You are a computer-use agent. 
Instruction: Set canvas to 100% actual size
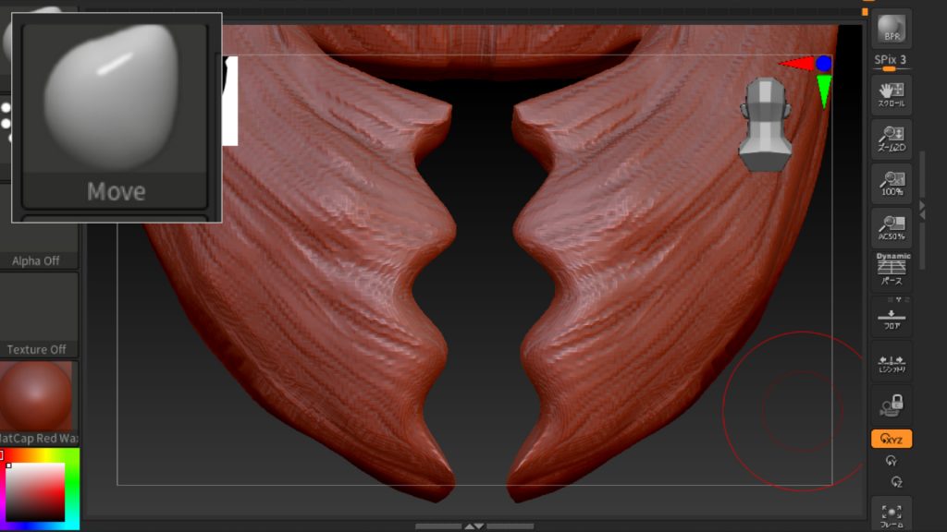(890, 184)
